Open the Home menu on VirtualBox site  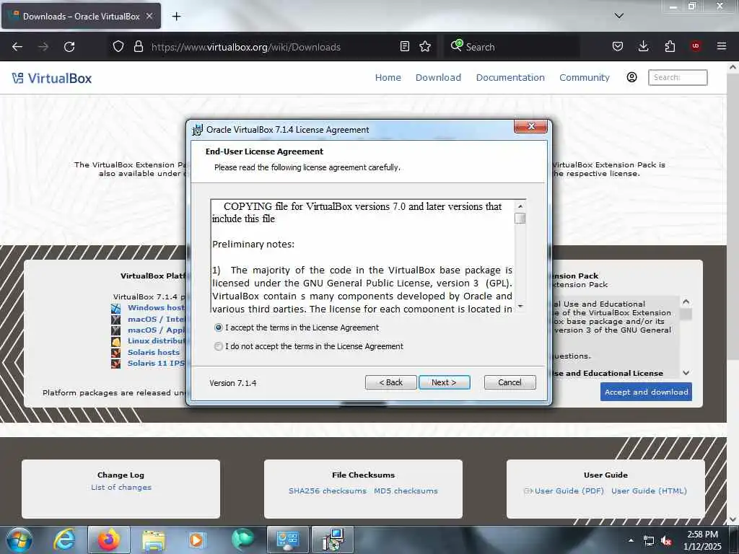[388, 78]
